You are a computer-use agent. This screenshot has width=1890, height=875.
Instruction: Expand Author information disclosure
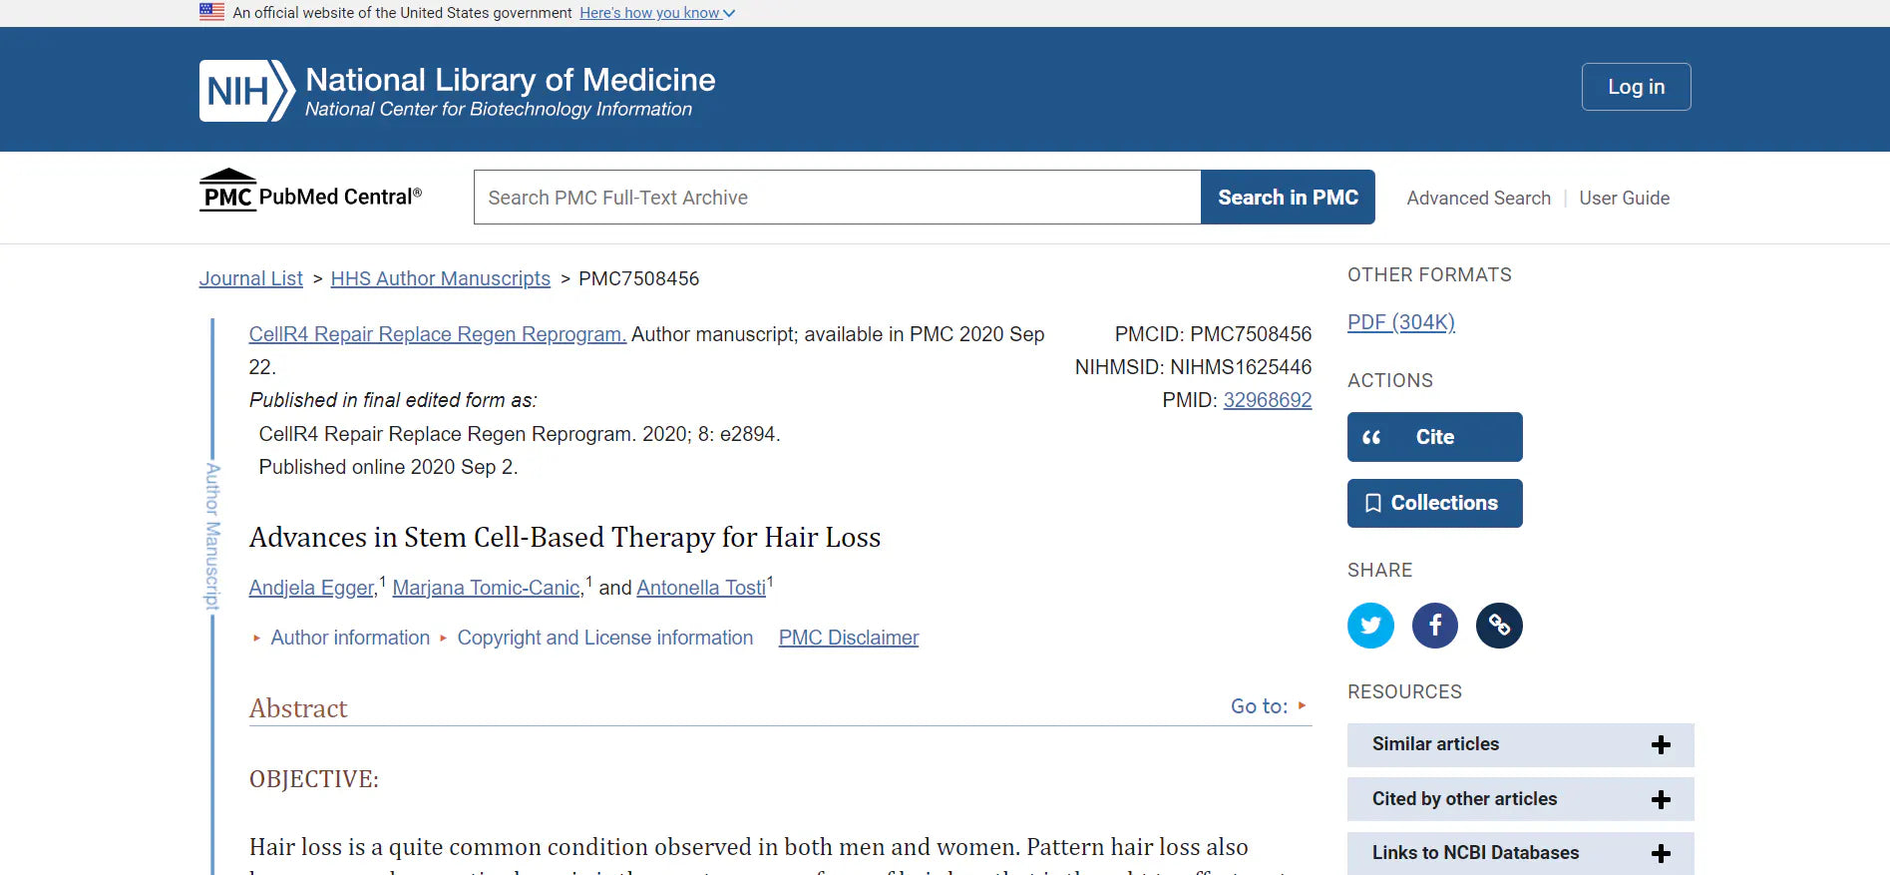pyautogui.click(x=349, y=638)
